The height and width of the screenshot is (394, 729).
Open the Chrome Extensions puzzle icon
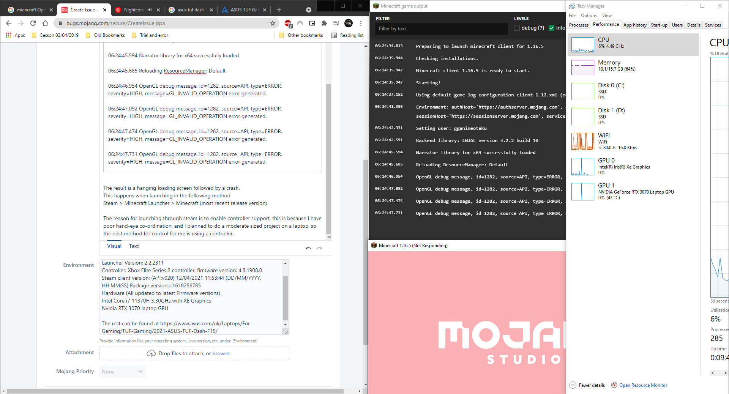324,23
